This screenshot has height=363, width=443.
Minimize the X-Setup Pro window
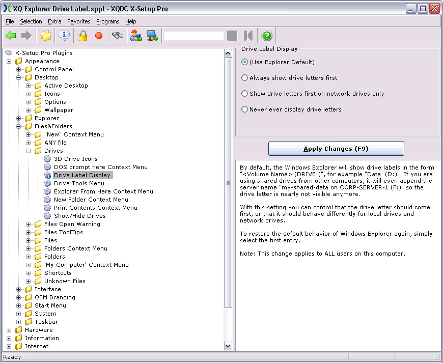(411, 9)
